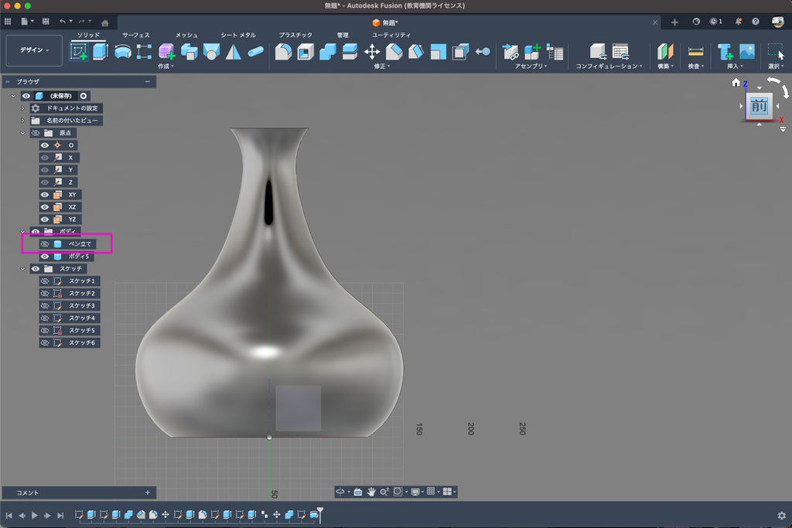Click the timeline end position marker
792x528 pixels.
tap(320, 513)
